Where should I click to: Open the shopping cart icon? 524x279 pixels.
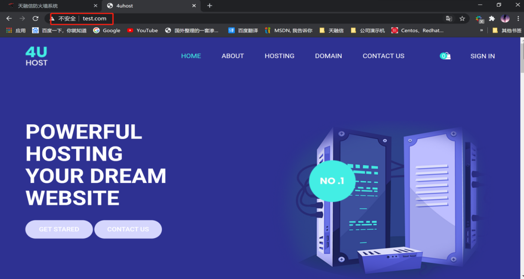point(445,56)
